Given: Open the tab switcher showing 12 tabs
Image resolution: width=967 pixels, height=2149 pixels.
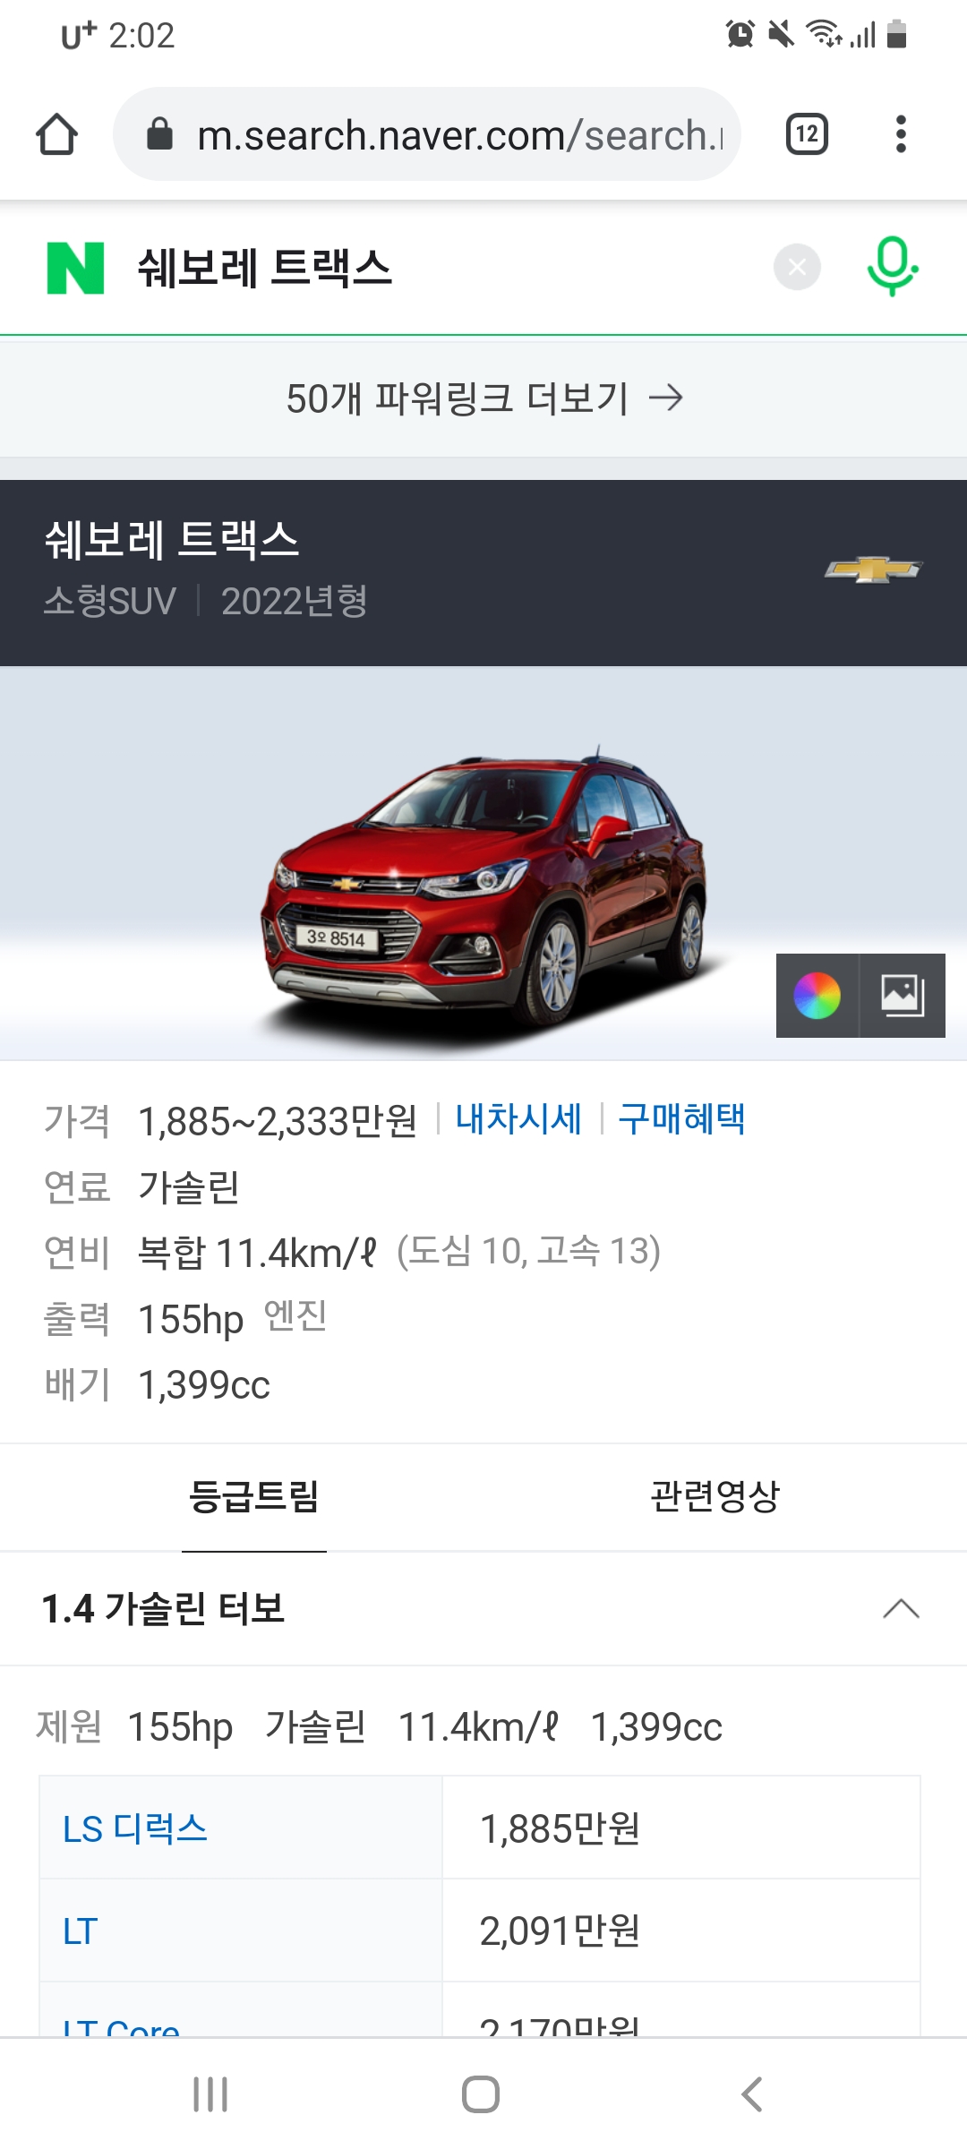Looking at the screenshot, I should pyautogui.click(x=807, y=134).
